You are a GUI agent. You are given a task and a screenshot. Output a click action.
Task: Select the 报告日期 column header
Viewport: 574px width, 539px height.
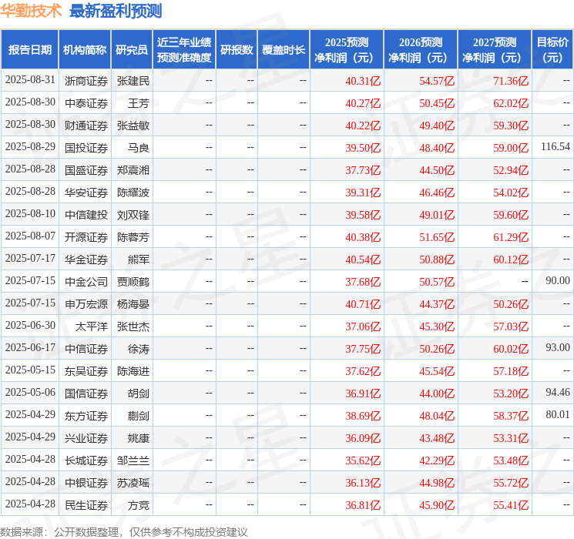click(x=30, y=50)
